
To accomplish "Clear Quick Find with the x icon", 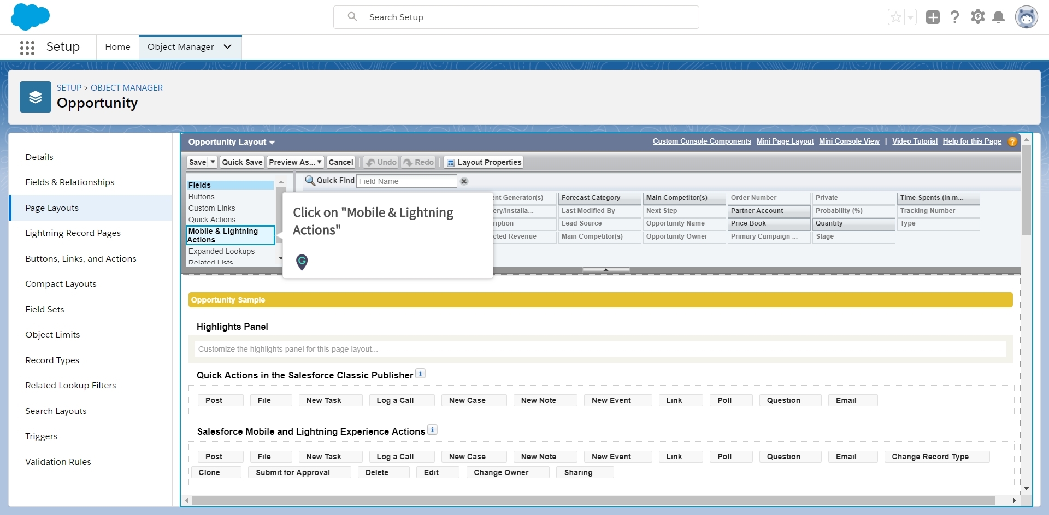I will (x=464, y=181).
